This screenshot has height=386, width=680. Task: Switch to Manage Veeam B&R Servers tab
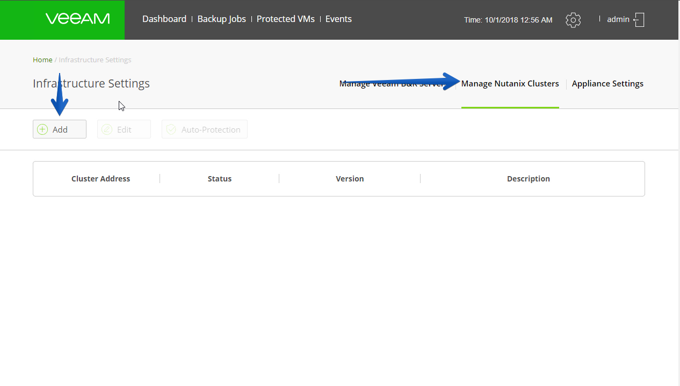pos(394,84)
